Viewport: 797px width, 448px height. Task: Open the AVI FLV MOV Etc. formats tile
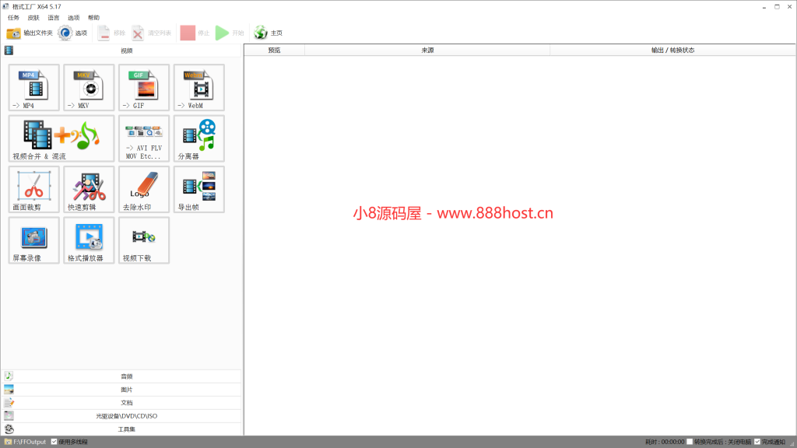pyautogui.click(x=144, y=138)
